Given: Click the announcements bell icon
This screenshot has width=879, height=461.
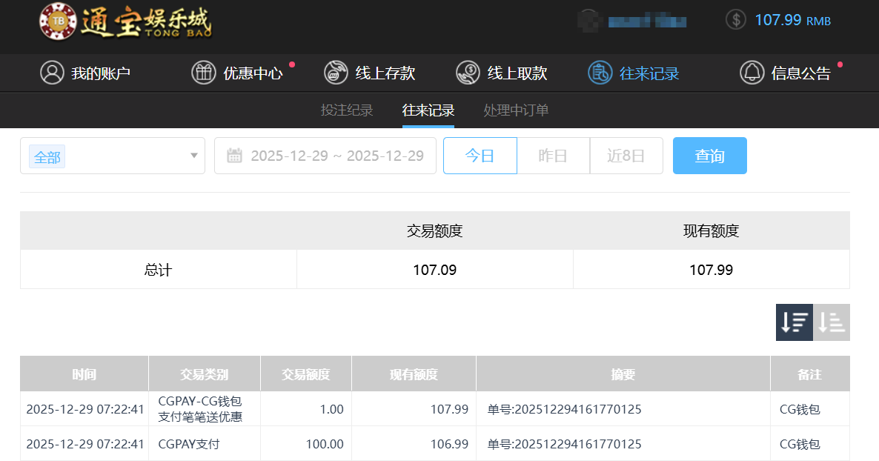Looking at the screenshot, I should click(752, 73).
